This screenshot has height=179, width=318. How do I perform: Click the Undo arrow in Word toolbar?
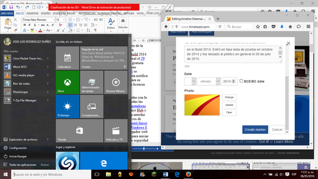click(x=18, y=7)
